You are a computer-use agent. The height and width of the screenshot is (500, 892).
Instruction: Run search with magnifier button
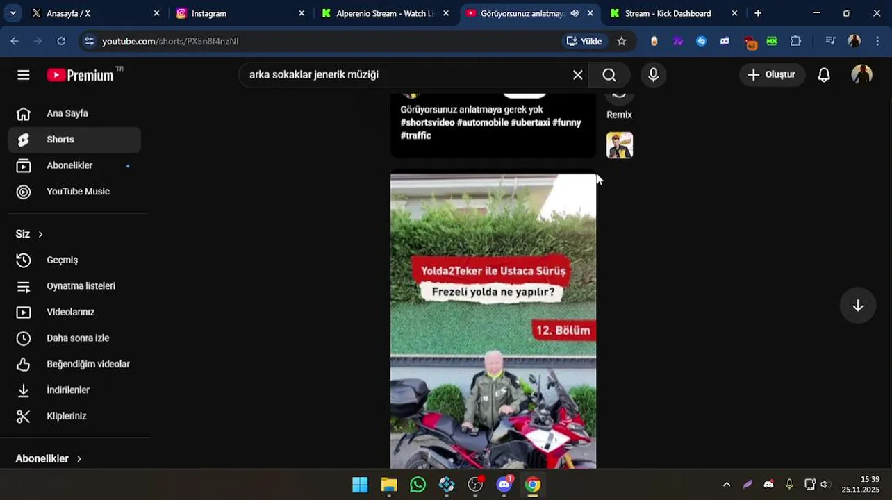[x=609, y=75]
